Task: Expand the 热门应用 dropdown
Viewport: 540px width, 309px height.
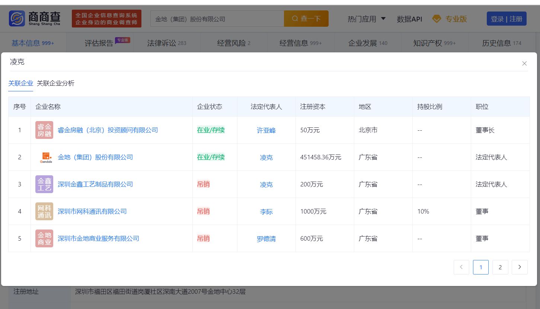Action: coord(367,19)
